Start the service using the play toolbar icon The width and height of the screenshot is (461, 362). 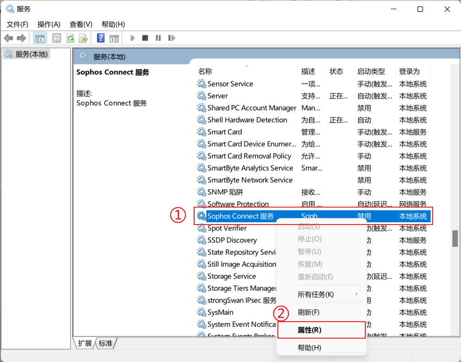point(132,38)
